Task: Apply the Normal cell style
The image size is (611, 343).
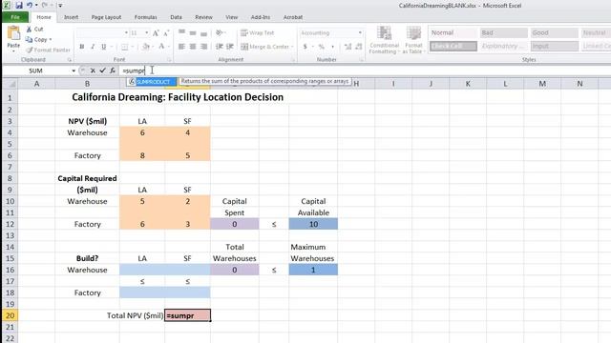Action: (453, 33)
